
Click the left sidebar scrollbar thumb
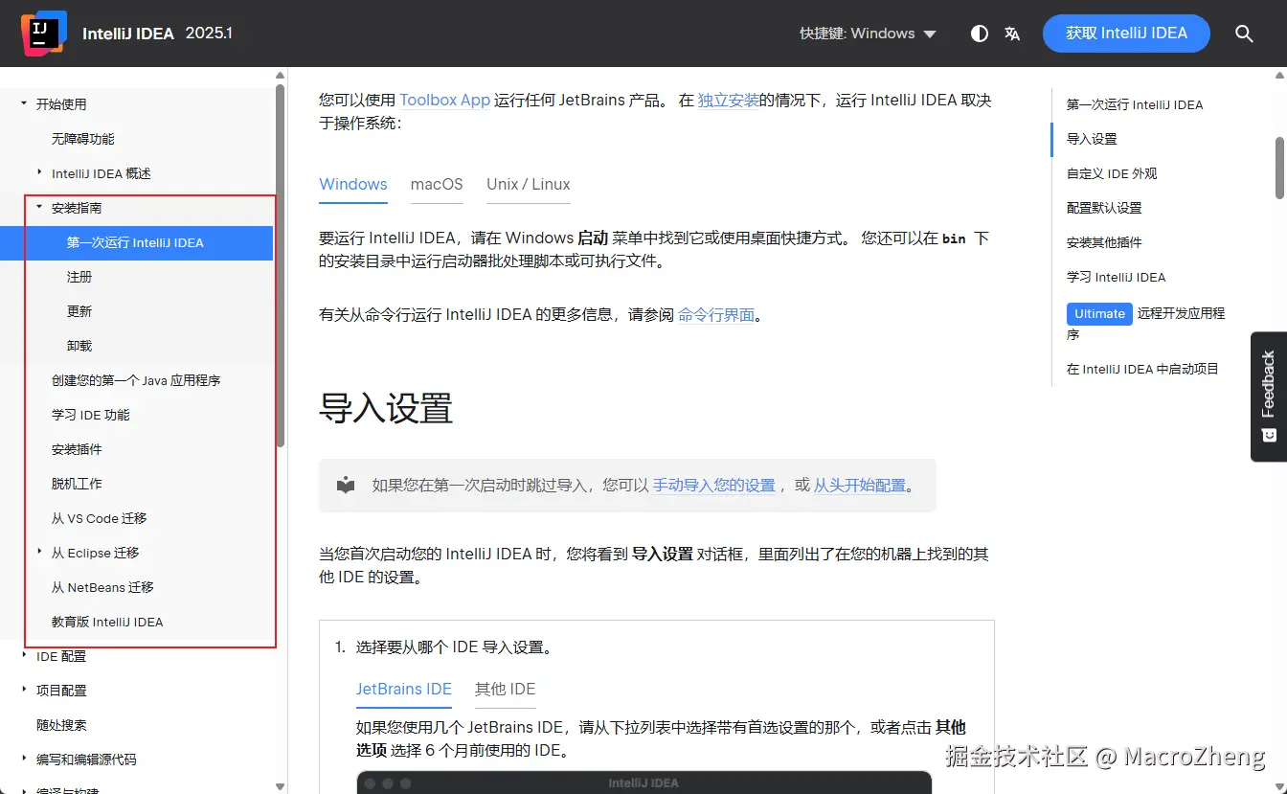click(281, 265)
